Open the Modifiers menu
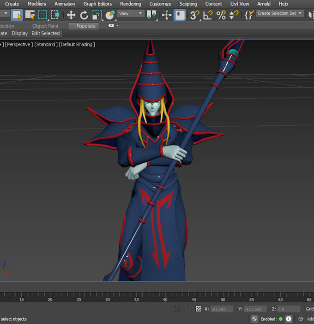Viewport: 314px width, 324px height. pos(36,4)
